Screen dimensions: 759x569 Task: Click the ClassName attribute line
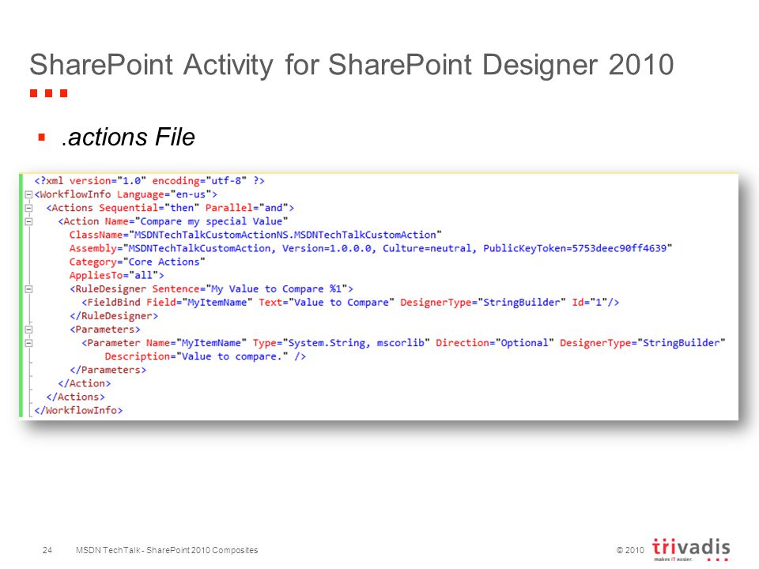coord(255,236)
